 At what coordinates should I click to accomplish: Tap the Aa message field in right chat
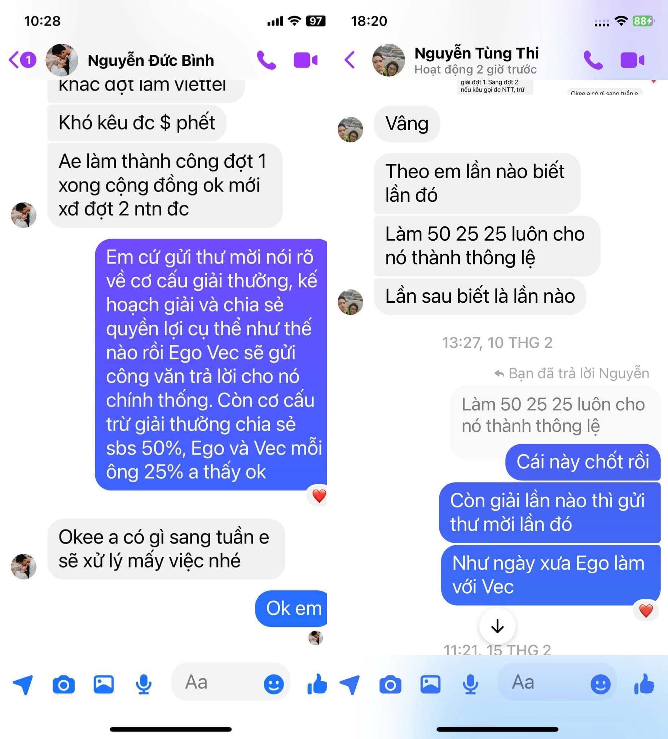[x=557, y=682]
